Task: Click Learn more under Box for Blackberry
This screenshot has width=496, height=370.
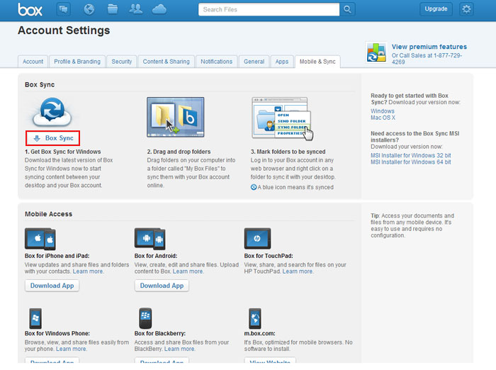Action: point(180,349)
